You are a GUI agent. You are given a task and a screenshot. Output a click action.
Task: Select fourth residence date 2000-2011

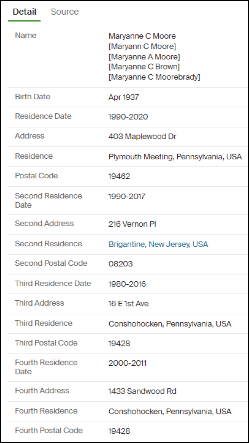point(127,363)
